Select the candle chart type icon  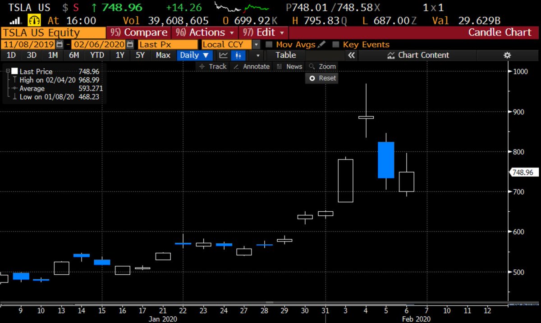tap(238, 55)
